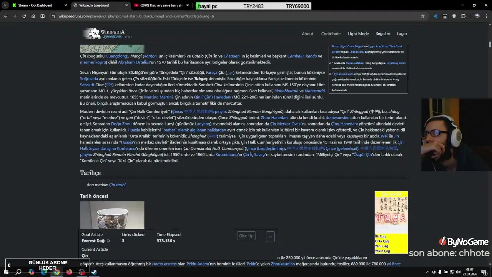This screenshot has height=277, width=492.
Task: Follow the Çin tarihi main article link
Action: coord(117,185)
